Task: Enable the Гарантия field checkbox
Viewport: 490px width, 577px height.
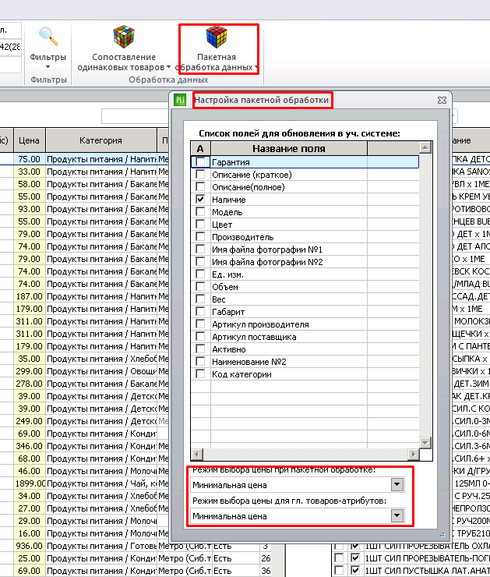Action: click(x=200, y=162)
